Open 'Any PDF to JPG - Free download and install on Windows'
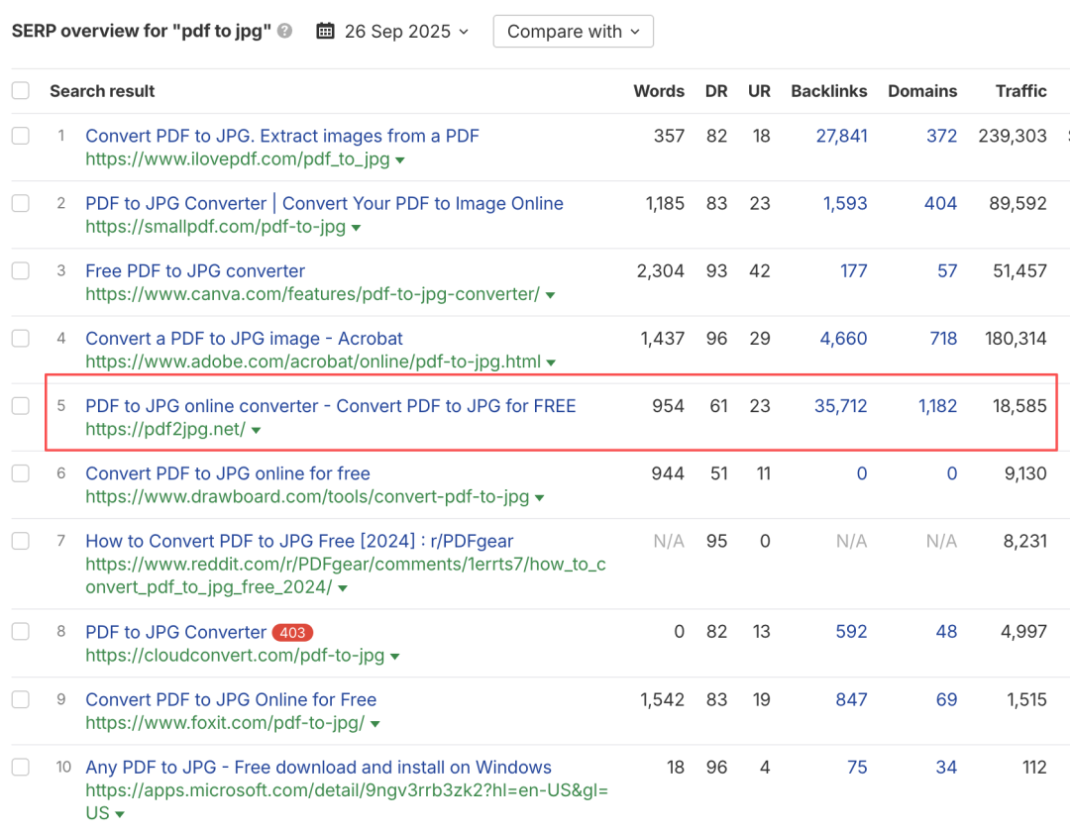 318,768
